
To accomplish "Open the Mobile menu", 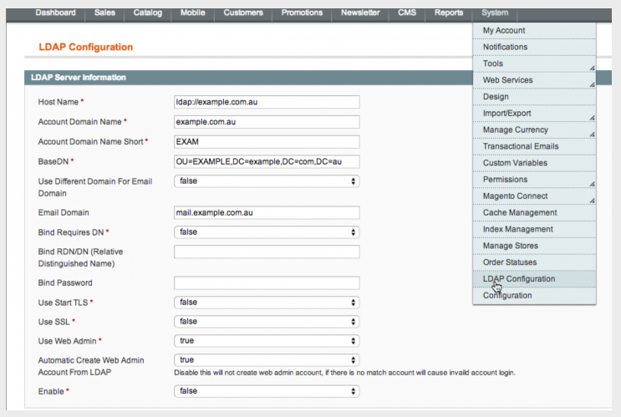I will [192, 13].
